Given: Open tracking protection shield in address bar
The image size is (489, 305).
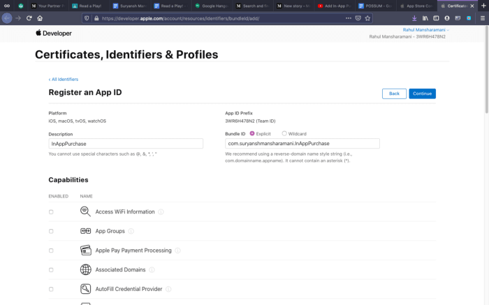Looking at the screenshot, I should (87, 18).
